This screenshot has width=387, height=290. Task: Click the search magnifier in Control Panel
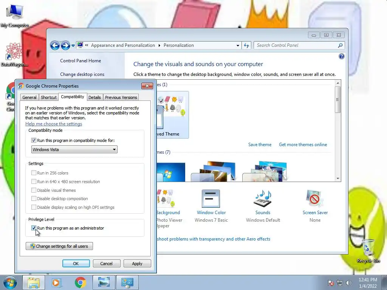(x=340, y=45)
